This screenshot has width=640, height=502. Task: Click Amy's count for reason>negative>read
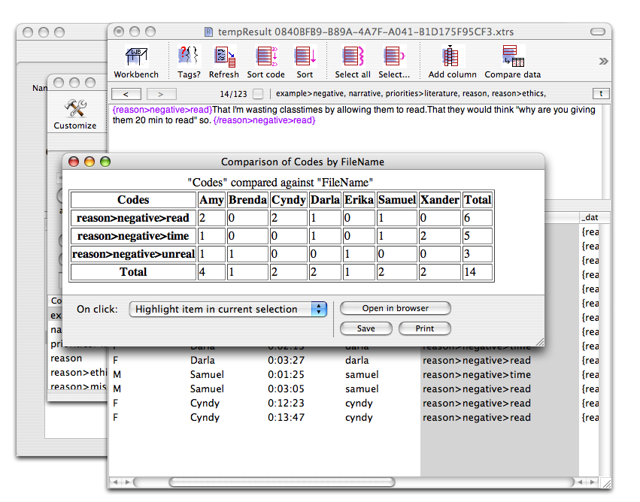(211, 218)
